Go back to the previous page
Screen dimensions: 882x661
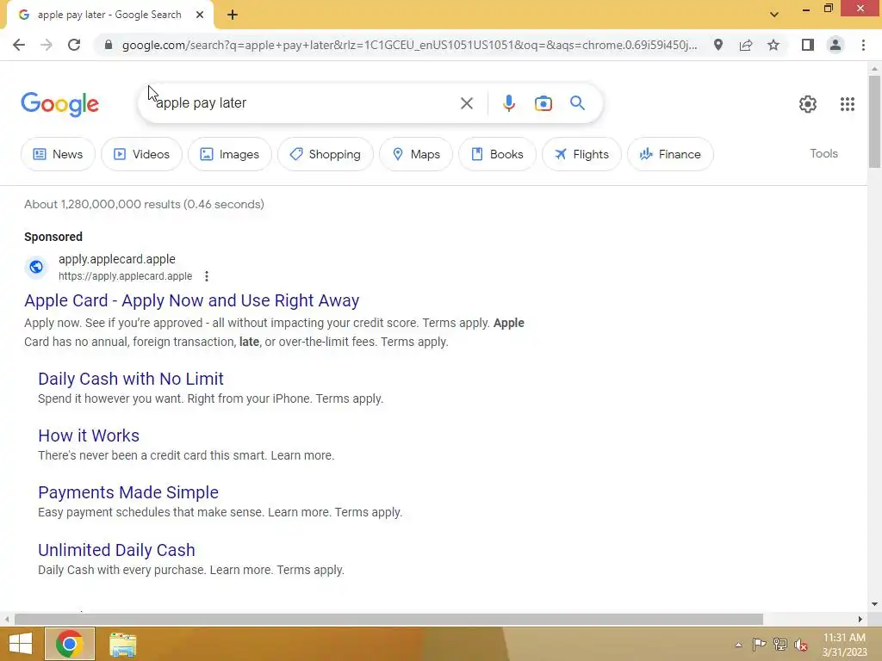point(19,45)
